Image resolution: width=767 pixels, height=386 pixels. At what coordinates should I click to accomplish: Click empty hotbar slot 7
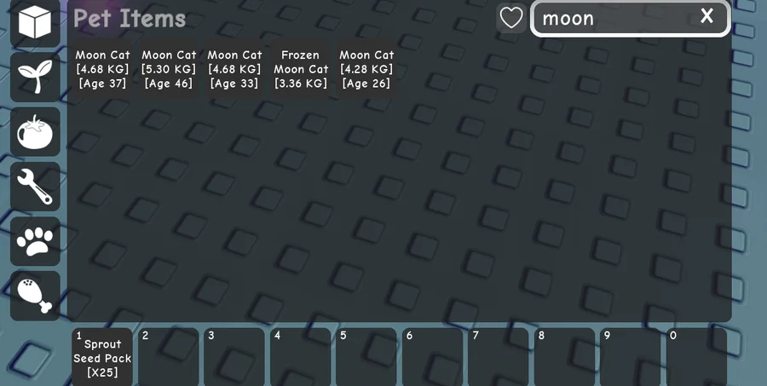tap(499, 357)
